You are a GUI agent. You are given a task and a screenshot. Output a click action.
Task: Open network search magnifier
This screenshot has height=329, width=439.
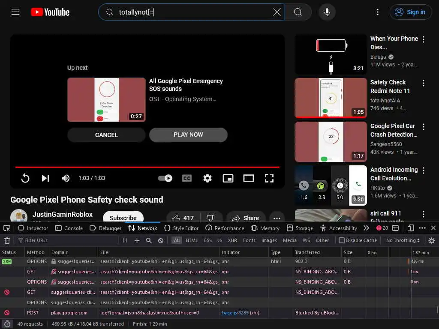click(x=149, y=240)
